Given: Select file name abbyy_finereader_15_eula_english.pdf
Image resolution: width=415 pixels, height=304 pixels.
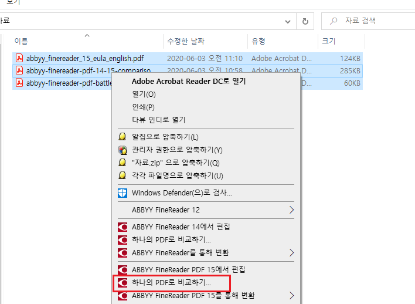Looking at the screenshot, I should tap(85, 58).
